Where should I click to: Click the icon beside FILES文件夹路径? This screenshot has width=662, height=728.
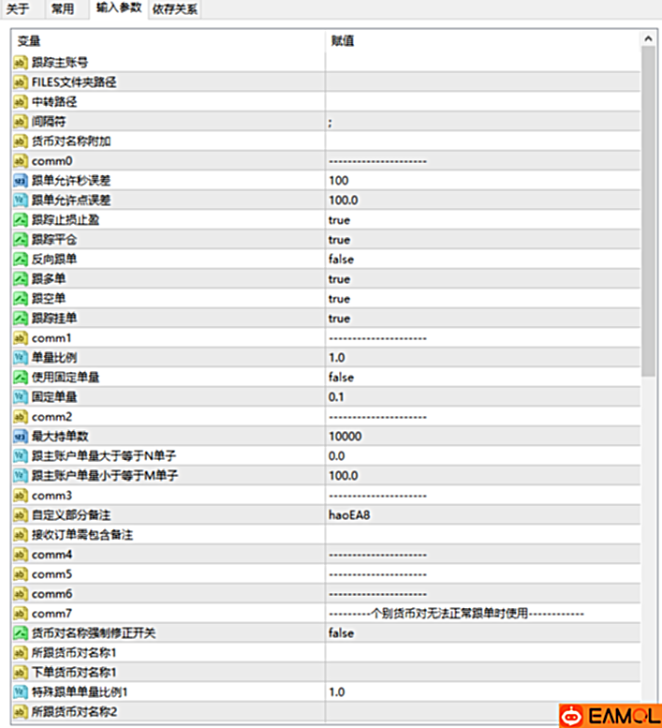(21, 82)
